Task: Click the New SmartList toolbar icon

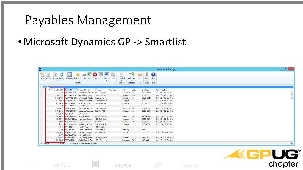Action: tap(42, 76)
